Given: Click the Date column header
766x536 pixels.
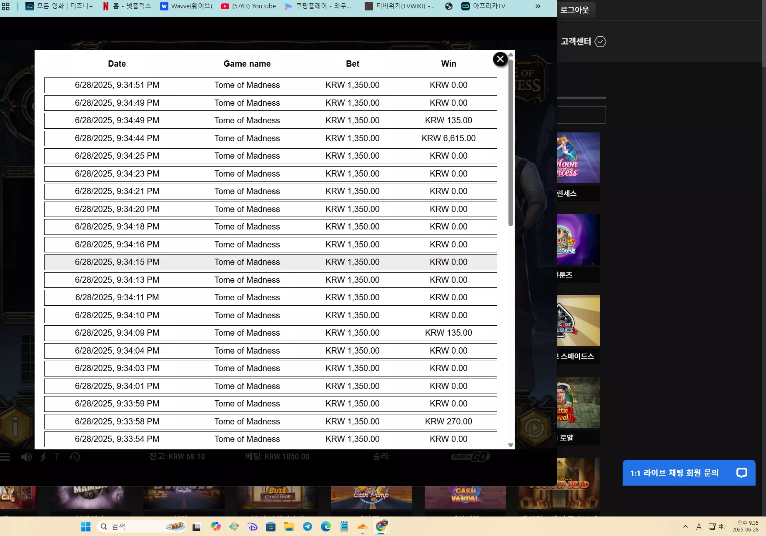Looking at the screenshot, I should (x=117, y=64).
